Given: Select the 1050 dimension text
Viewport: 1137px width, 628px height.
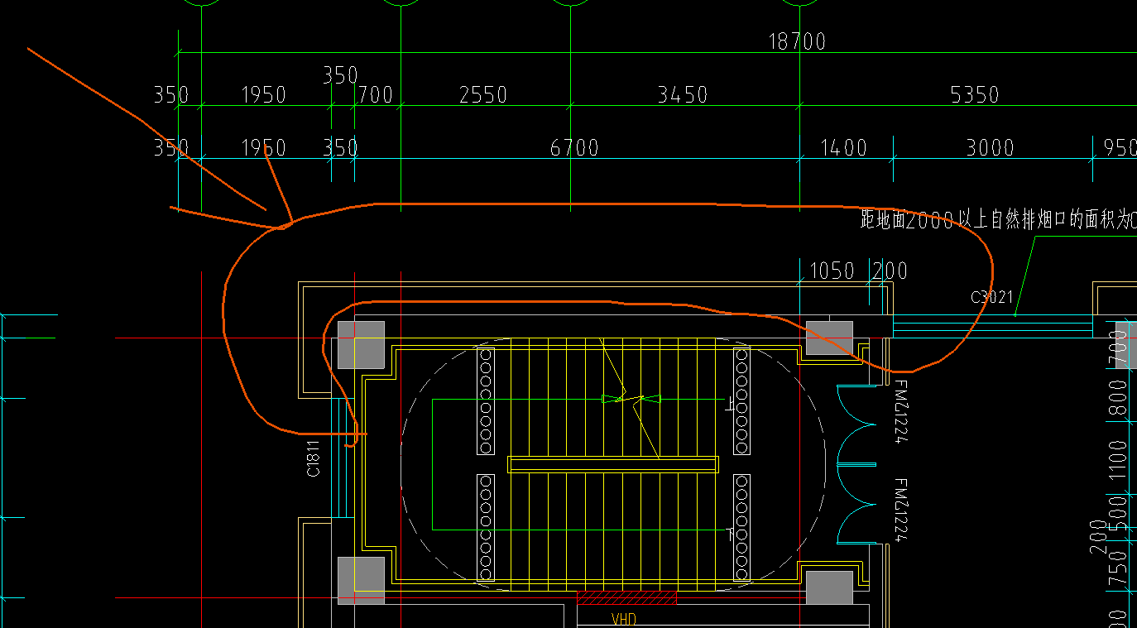Looking at the screenshot, I should coord(832,271).
